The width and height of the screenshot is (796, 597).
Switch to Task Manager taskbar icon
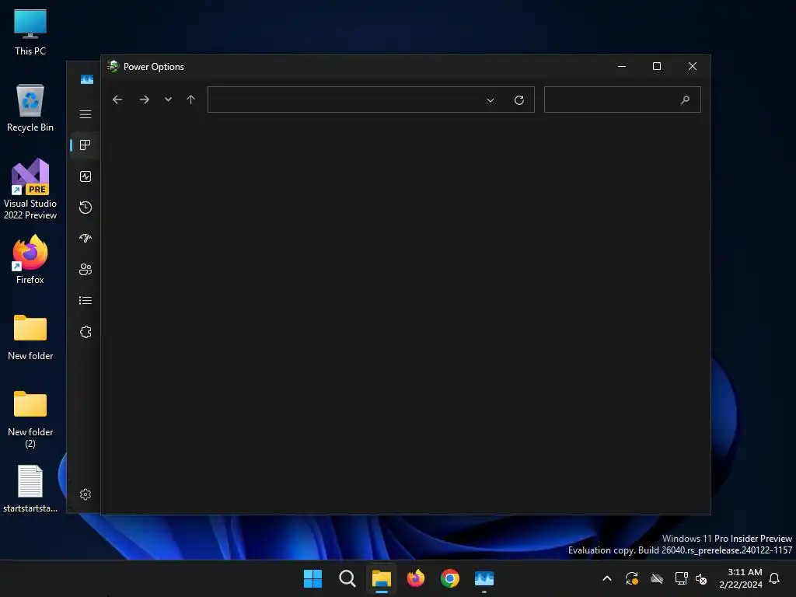tap(484, 578)
